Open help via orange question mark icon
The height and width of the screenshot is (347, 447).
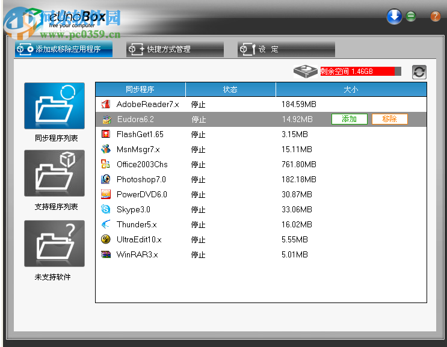click(436, 16)
